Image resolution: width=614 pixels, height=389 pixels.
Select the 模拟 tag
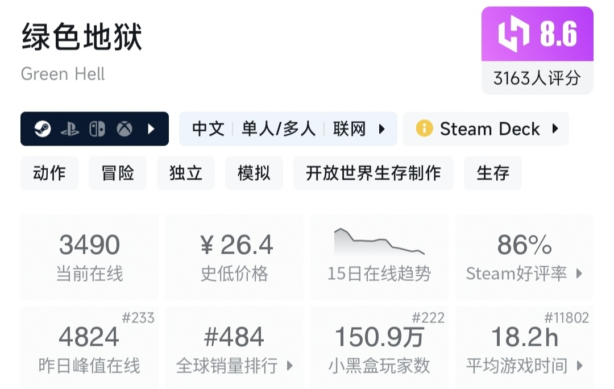point(254,173)
